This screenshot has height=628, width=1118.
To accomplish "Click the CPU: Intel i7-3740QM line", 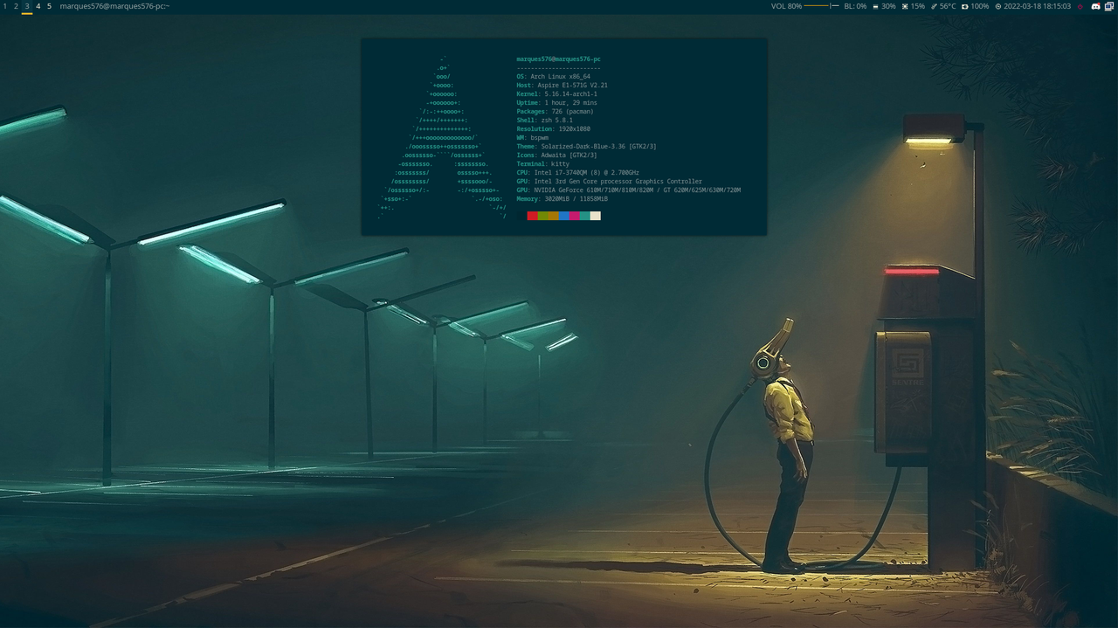I will pos(577,173).
